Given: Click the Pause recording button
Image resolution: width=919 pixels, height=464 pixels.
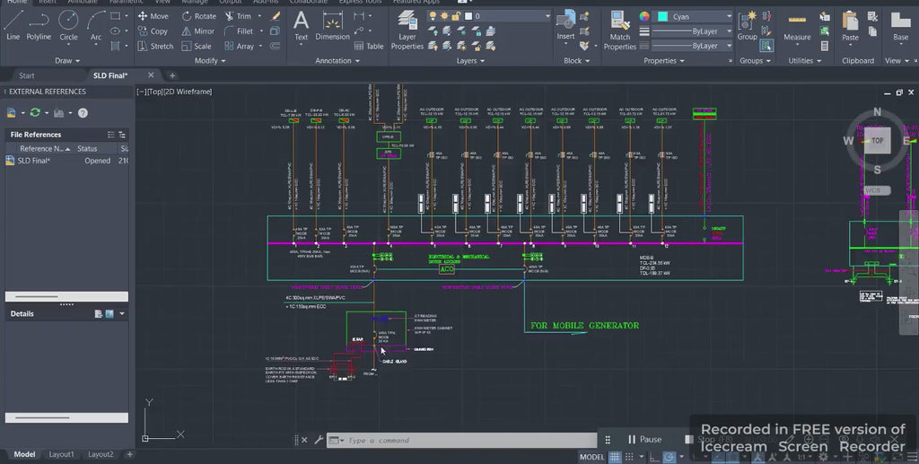Looking at the screenshot, I should pos(644,440).
